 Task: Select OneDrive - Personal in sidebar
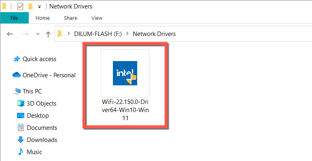tap(49, 75)
